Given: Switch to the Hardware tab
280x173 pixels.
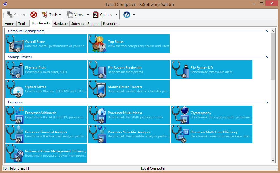Looking at the screenshot, I should point(61,24).
